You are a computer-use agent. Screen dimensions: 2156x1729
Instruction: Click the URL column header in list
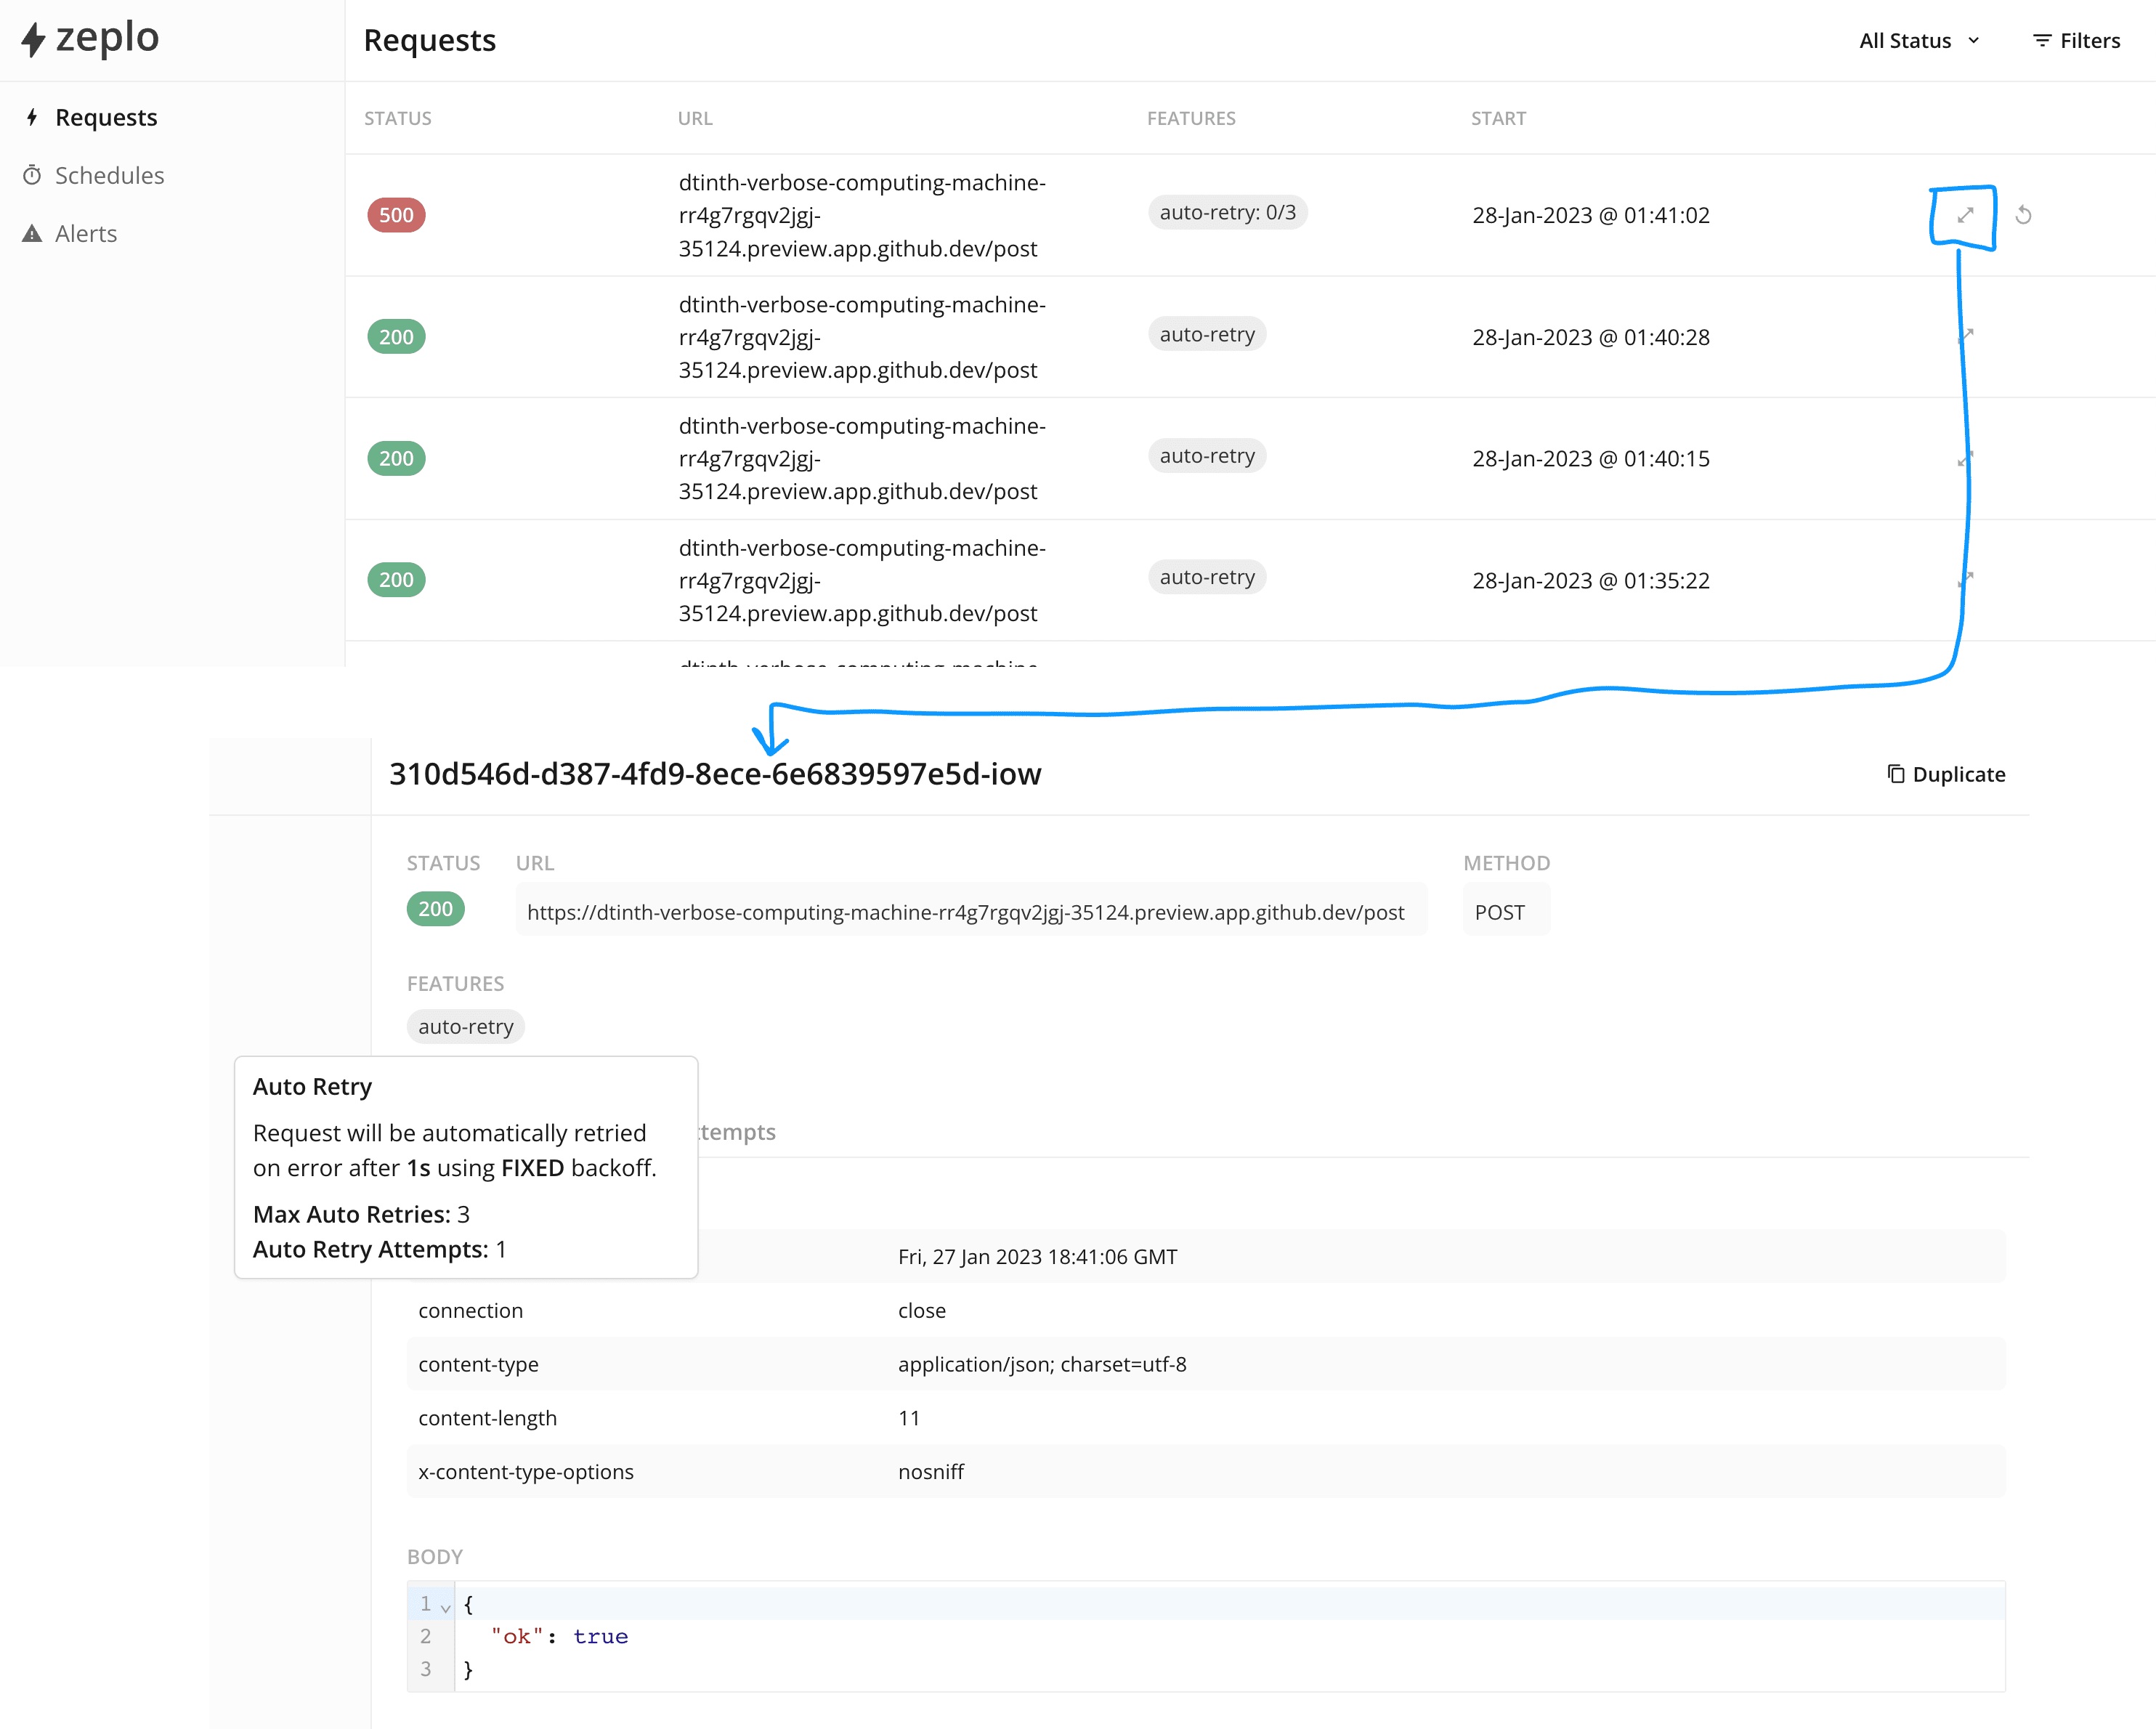point(695,118)
